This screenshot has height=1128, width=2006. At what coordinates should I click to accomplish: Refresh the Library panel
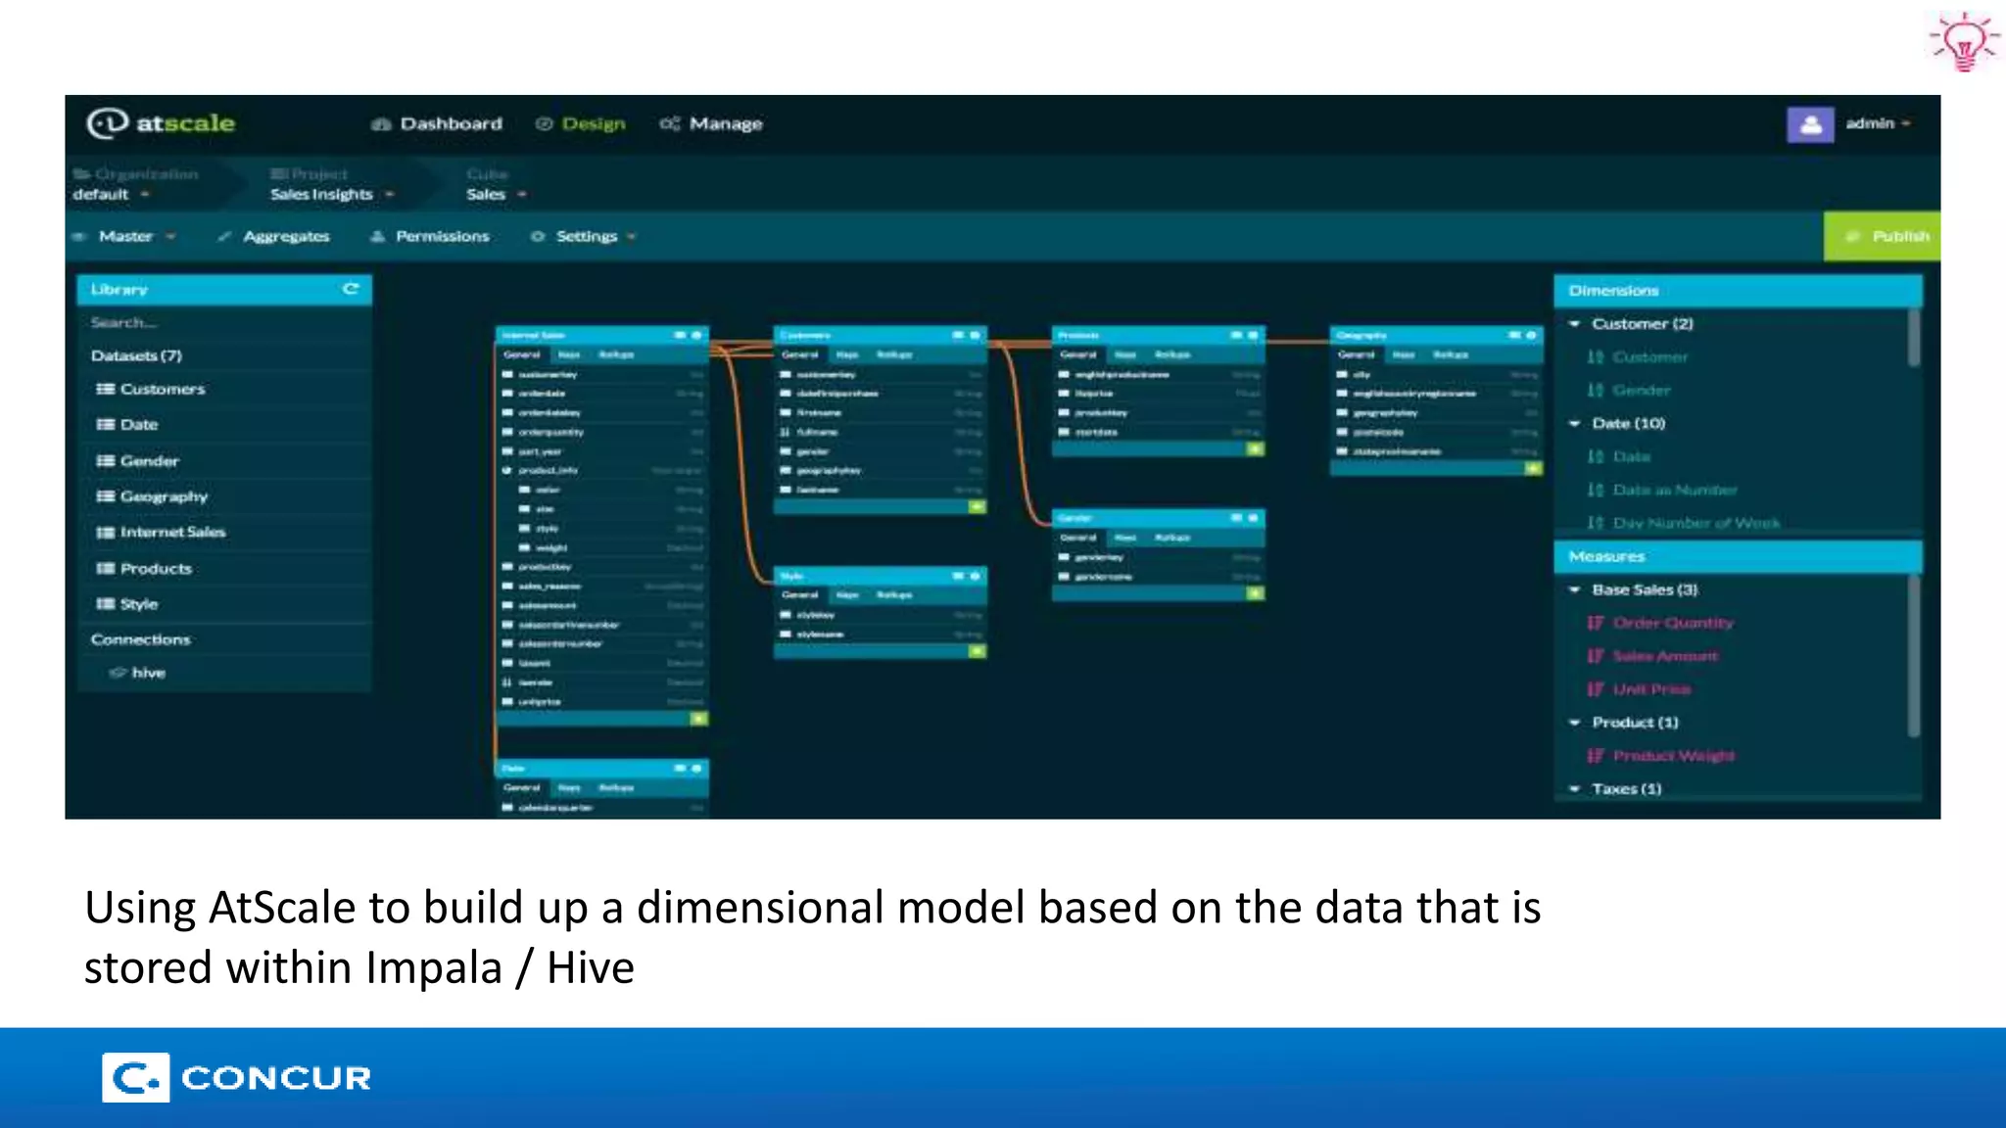tap(351, 289)
